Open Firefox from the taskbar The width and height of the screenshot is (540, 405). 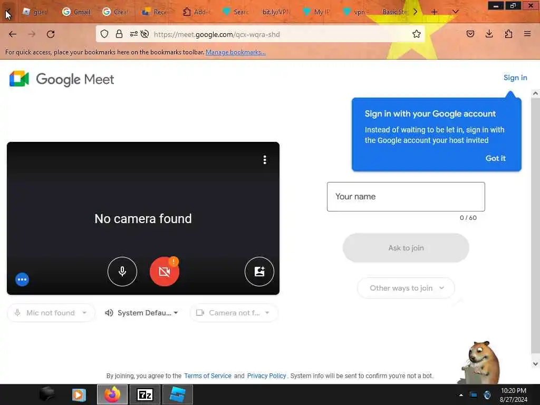click(x=112, y=394)
